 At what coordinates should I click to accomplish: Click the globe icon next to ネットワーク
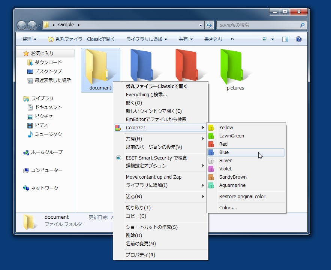pyautogui.click(x=25, y=188)
